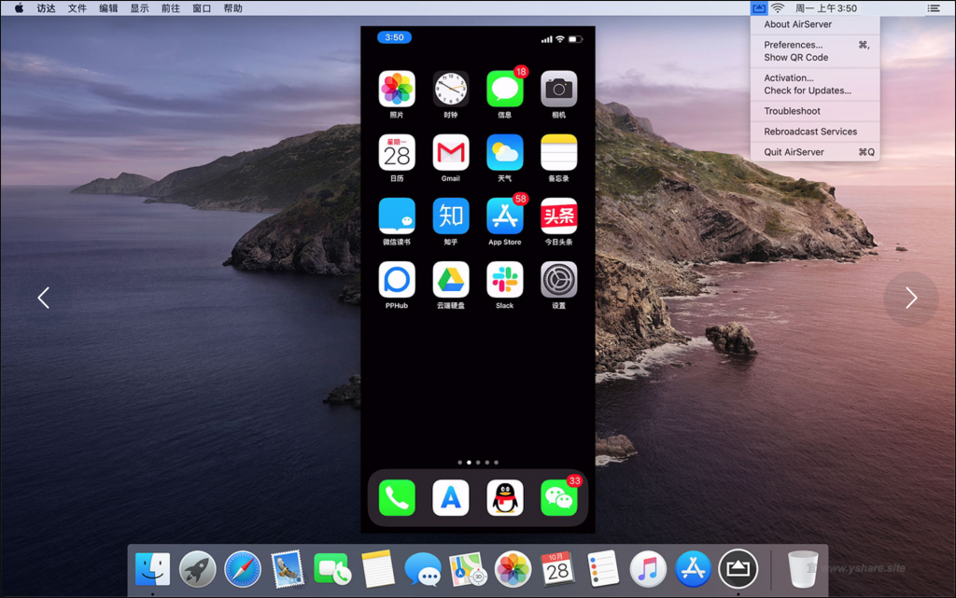
Task: Open the Mail stamp icon in dock
Action: (288, 569)
